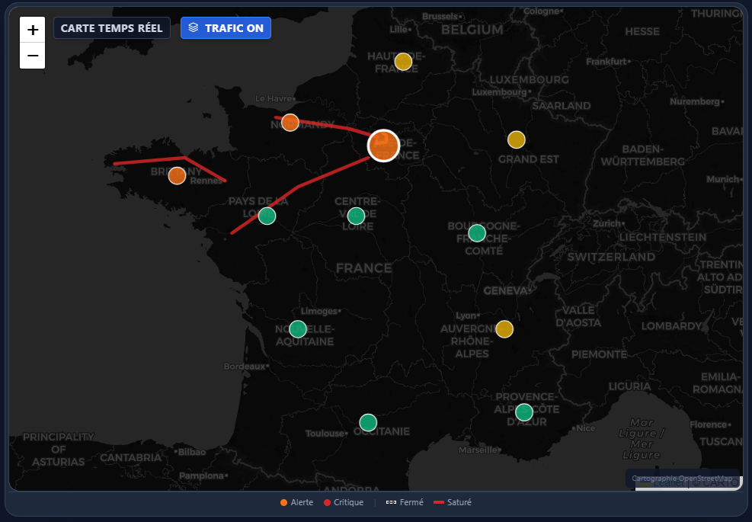The image size is (752, 522).
Task: Open the Cartographie OpenStreetMap attribution link
Action: (682, 479)
